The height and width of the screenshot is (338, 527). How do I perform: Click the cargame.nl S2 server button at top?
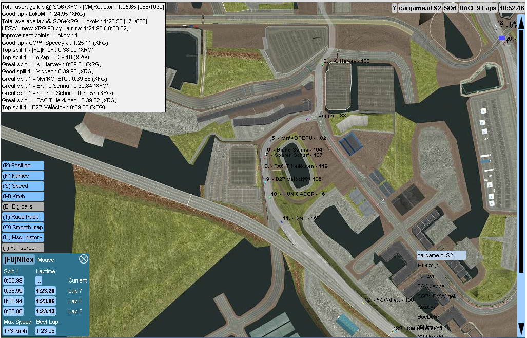pos(420,8)
